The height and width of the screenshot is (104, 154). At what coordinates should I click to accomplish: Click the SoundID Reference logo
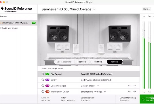[x=16, y=9]
